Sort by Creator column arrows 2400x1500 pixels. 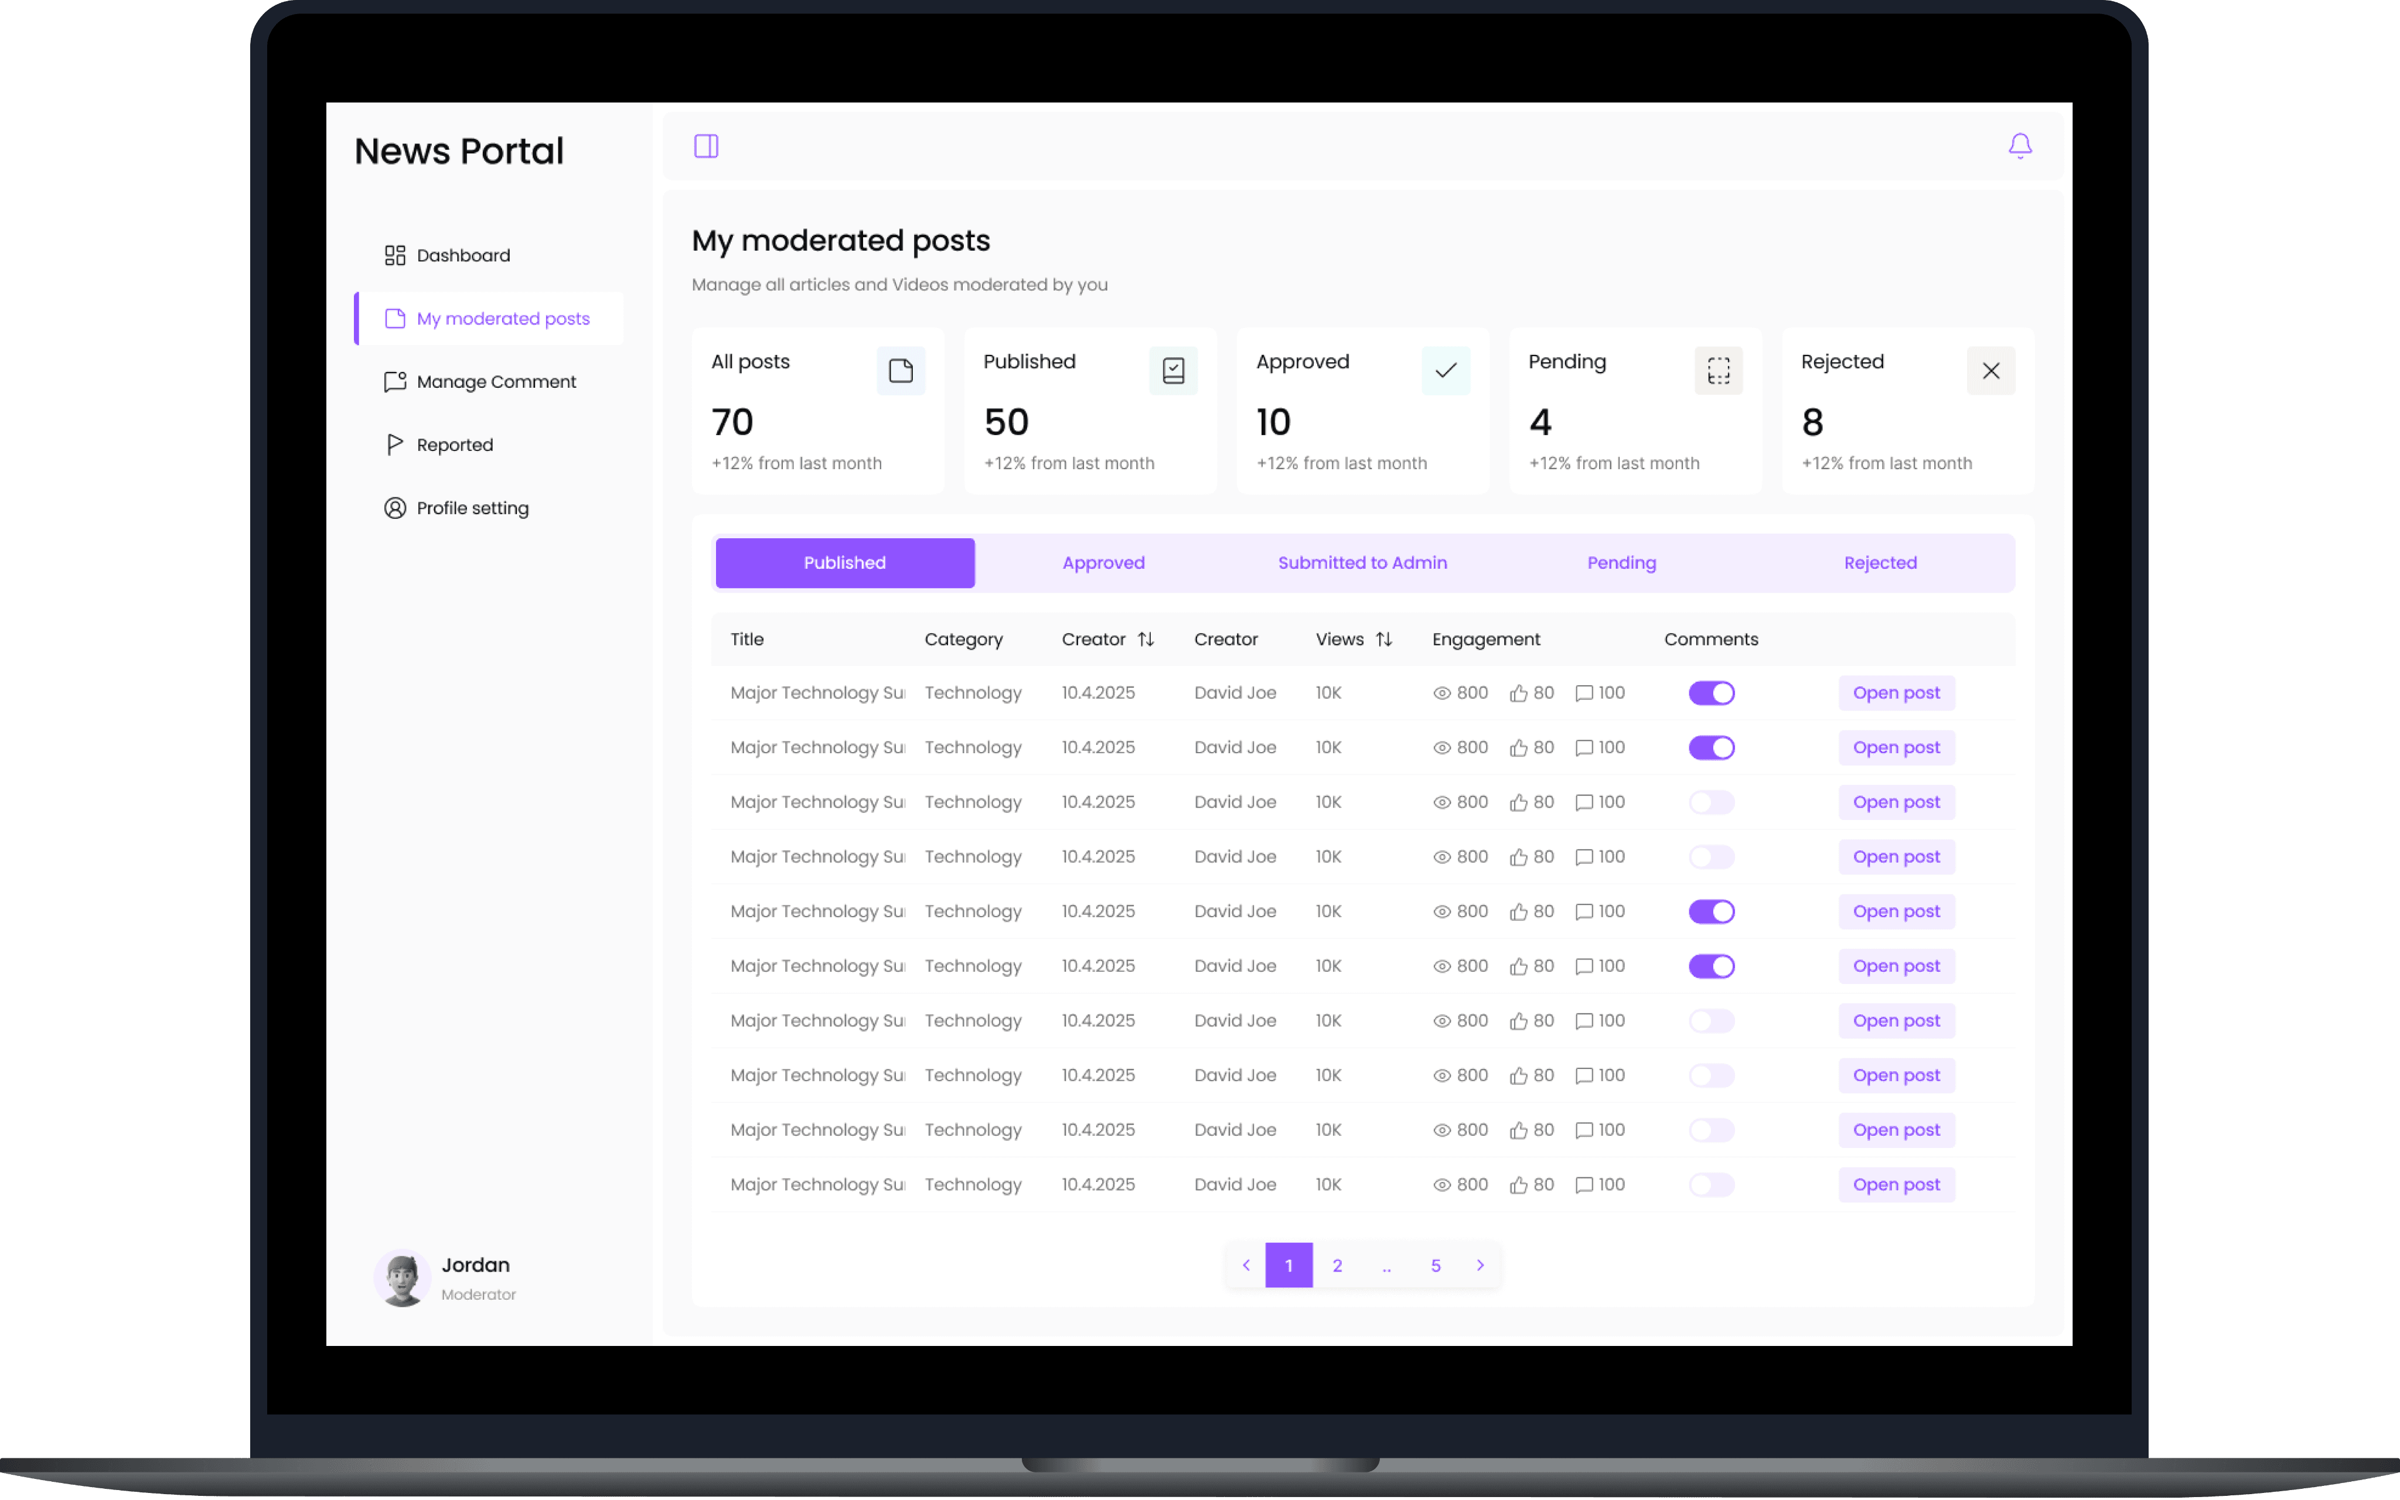[x=1145, y=640]
